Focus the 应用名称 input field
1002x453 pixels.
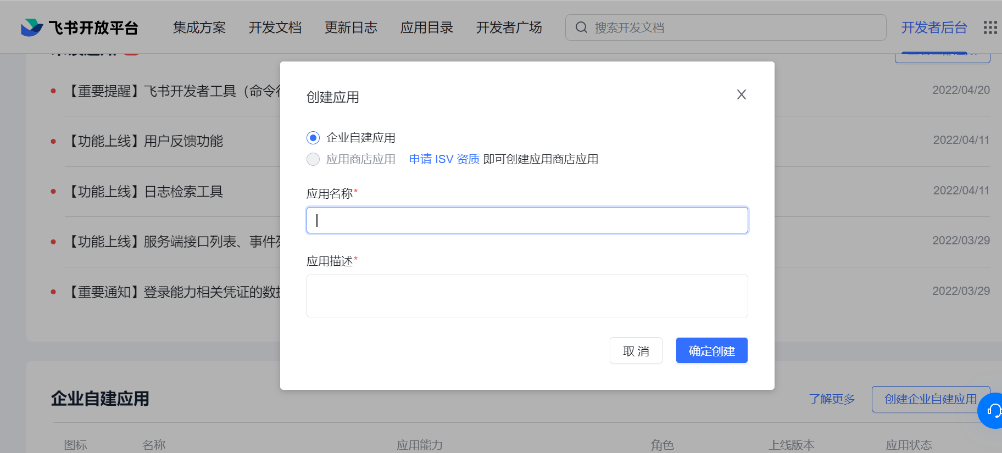(527, 220)
